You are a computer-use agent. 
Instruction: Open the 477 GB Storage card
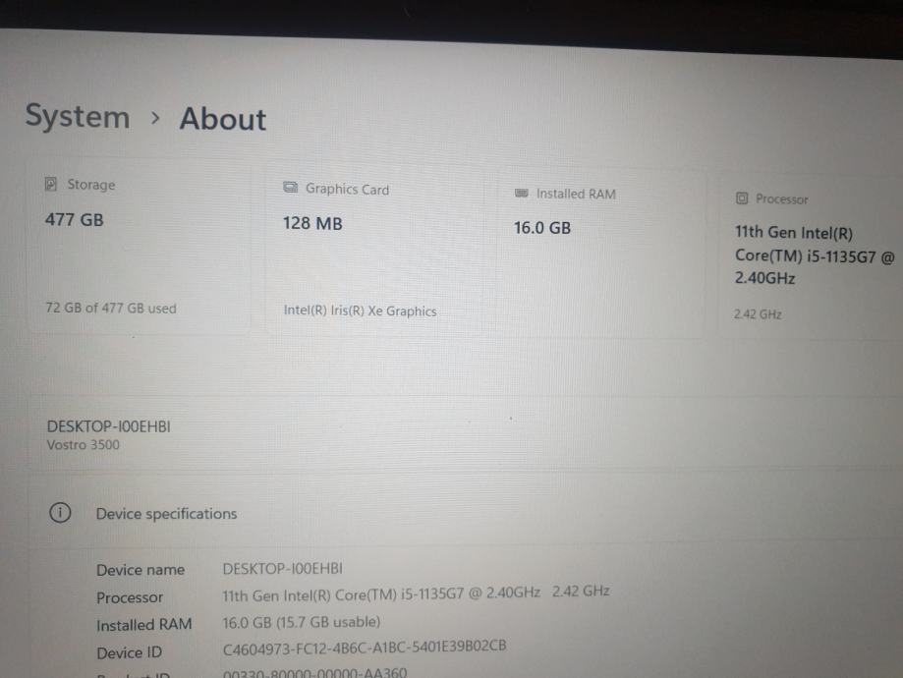(x=140, y=247)
